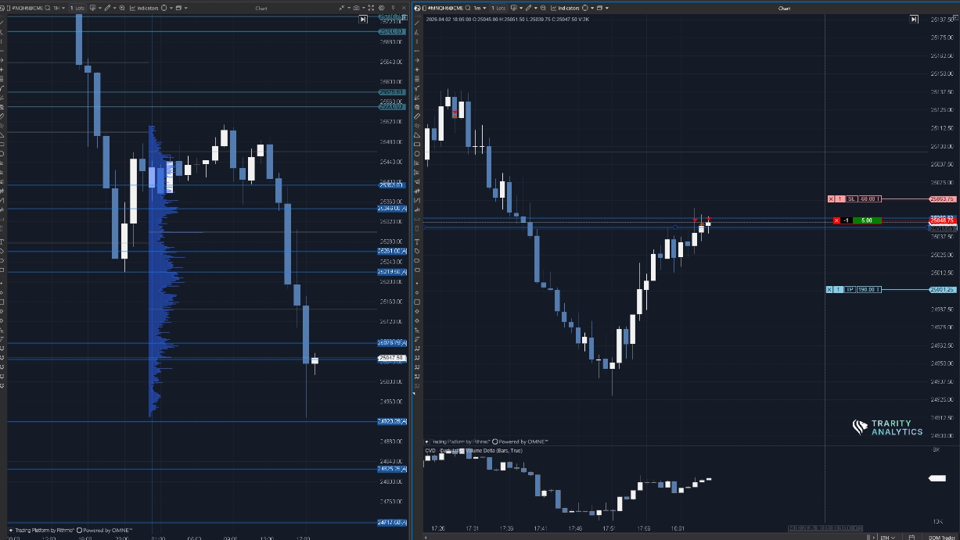Screen dimensions: 960x540
Task: Click the 24923.25 level label in left chart
Action: pyautogui.click(x=392, y=421)
